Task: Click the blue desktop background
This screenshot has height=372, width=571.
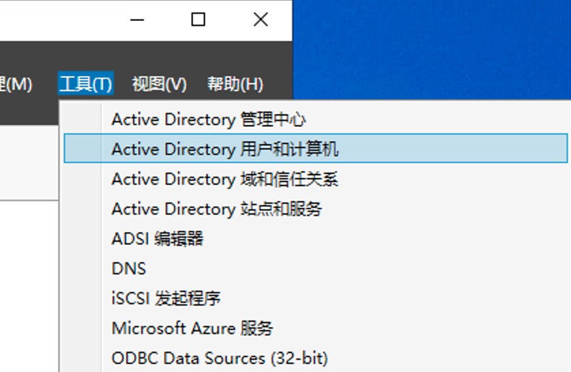Action: [435, 48]
